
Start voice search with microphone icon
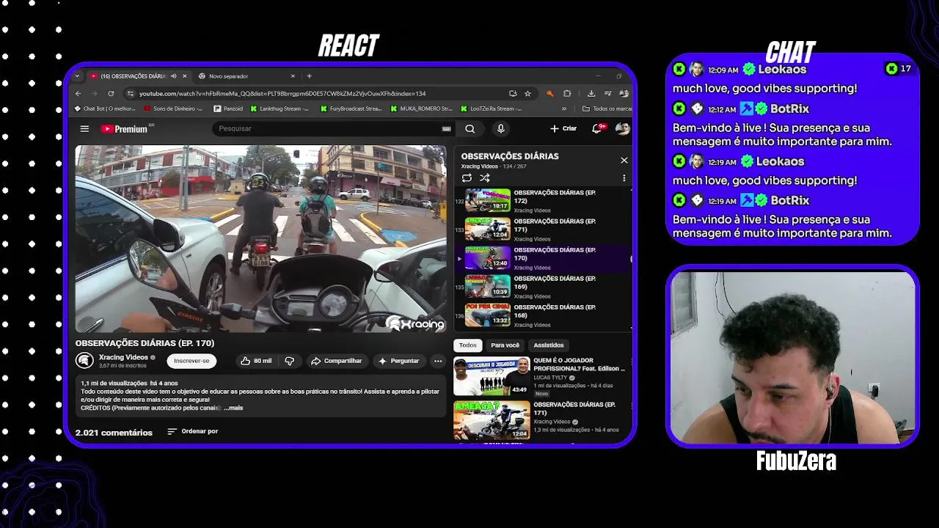click(x=501, y=128)
